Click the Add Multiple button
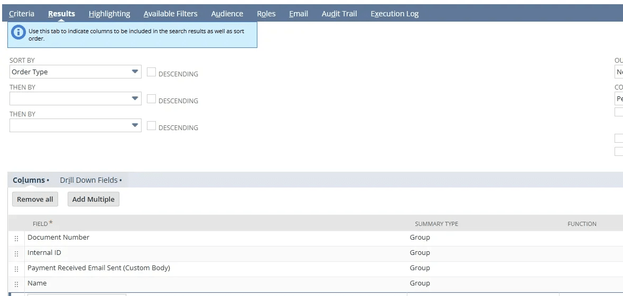This screenshot has height=296, width=623. (94, 199)
